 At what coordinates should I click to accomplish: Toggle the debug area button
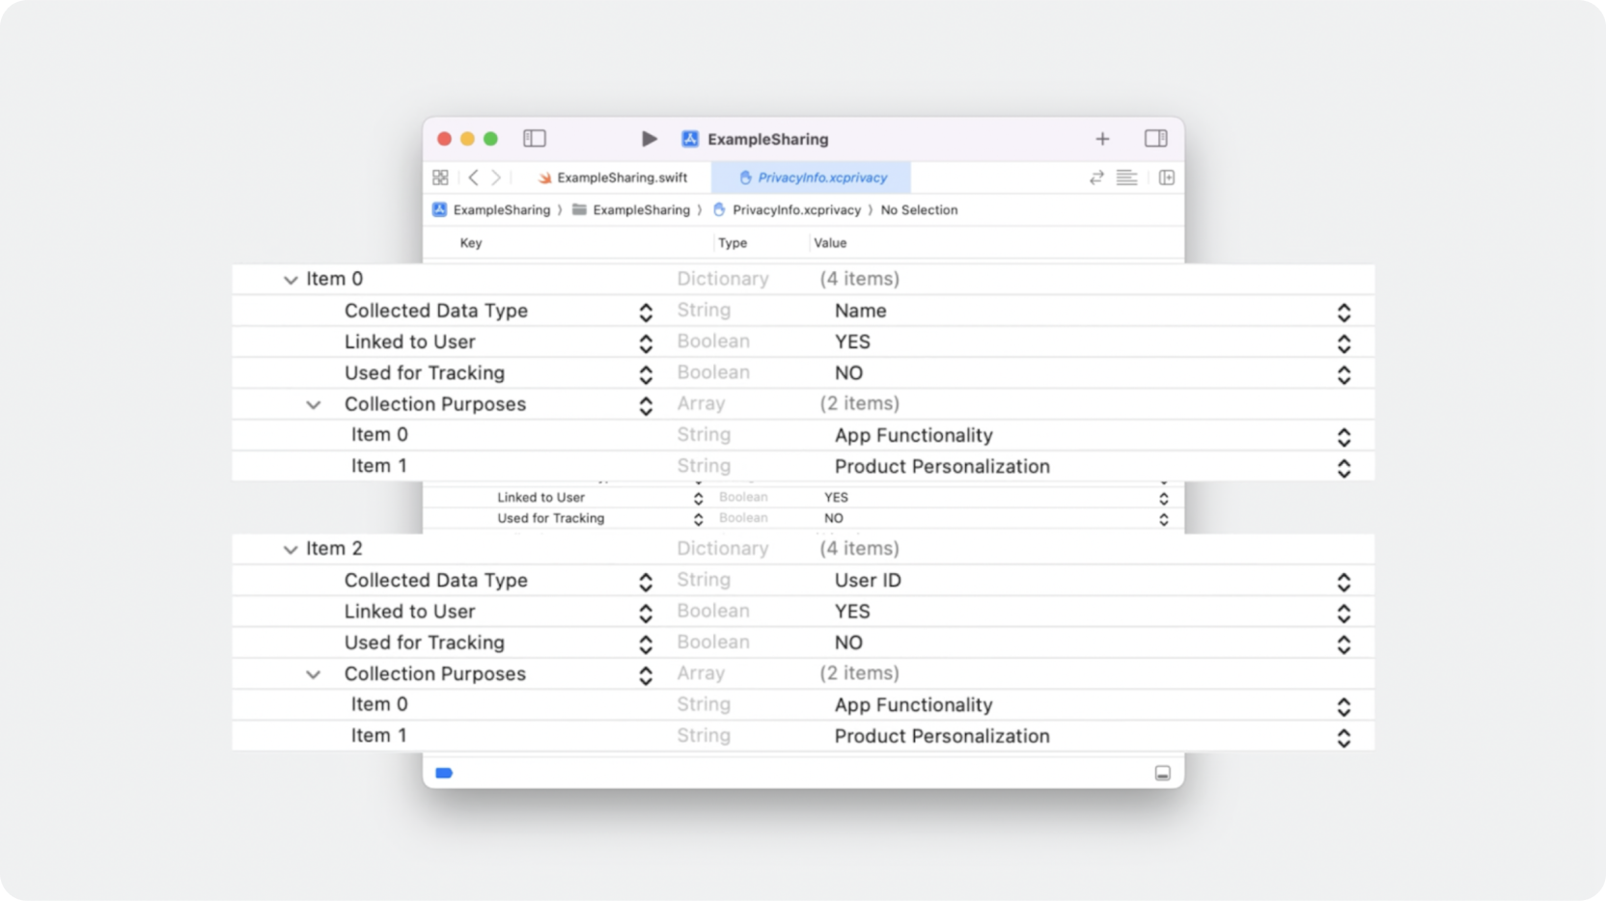1162,773
